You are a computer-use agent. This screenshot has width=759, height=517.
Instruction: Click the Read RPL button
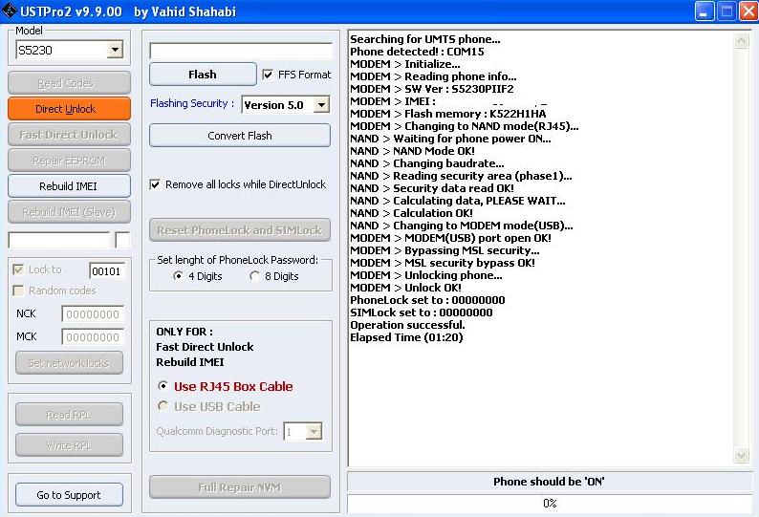coord(69,415)
